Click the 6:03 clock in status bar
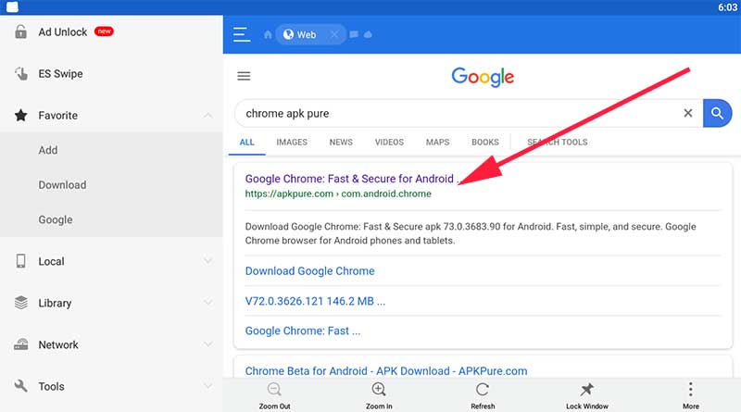 coord(727,7)
